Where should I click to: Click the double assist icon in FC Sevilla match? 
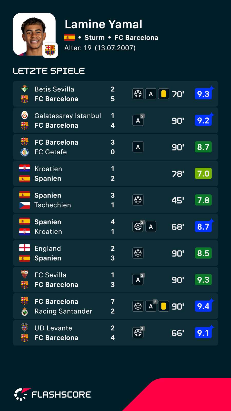tap(138, 279)
